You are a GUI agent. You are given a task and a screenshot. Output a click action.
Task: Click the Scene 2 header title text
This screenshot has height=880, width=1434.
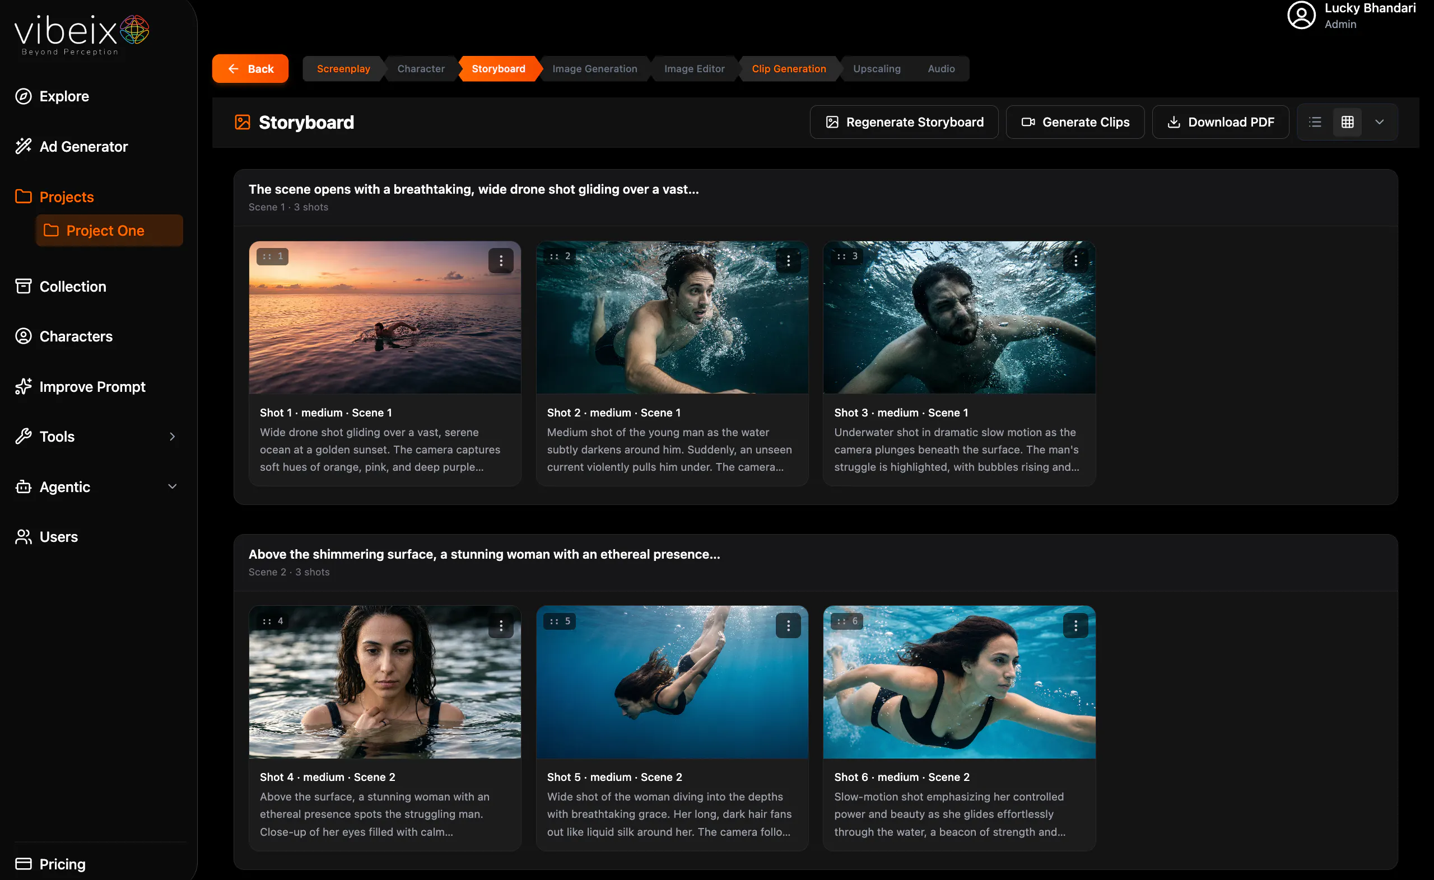pos(484,554)
